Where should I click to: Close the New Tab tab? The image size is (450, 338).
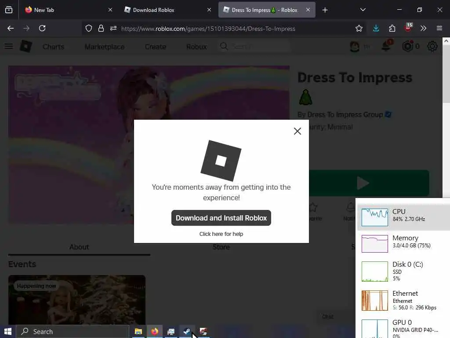pos(110,10)
